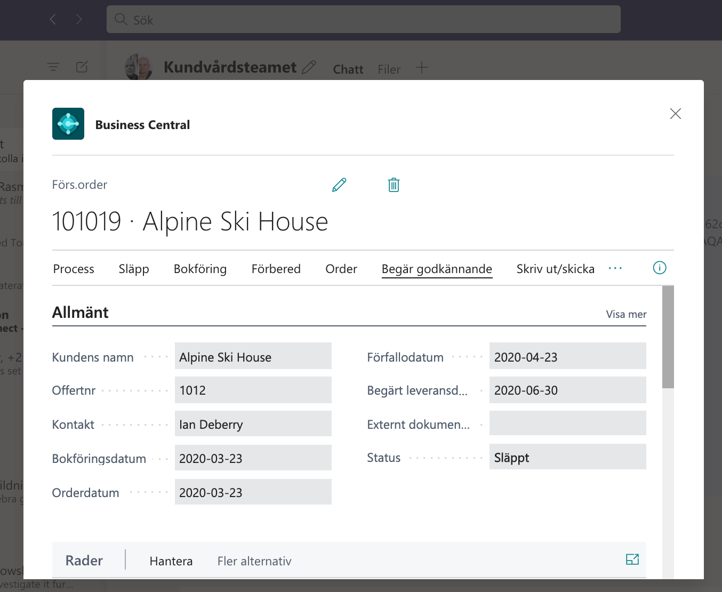This screenshot has width=722, height=592.
Task: Click the Visa mer link
Action: click(x=626, y=314)
